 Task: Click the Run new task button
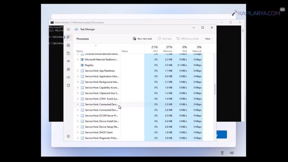(x=142, y=39)
